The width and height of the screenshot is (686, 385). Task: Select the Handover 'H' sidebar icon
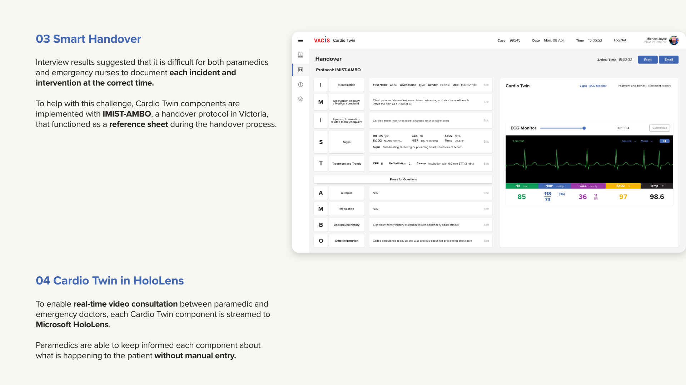coord(300,70)
